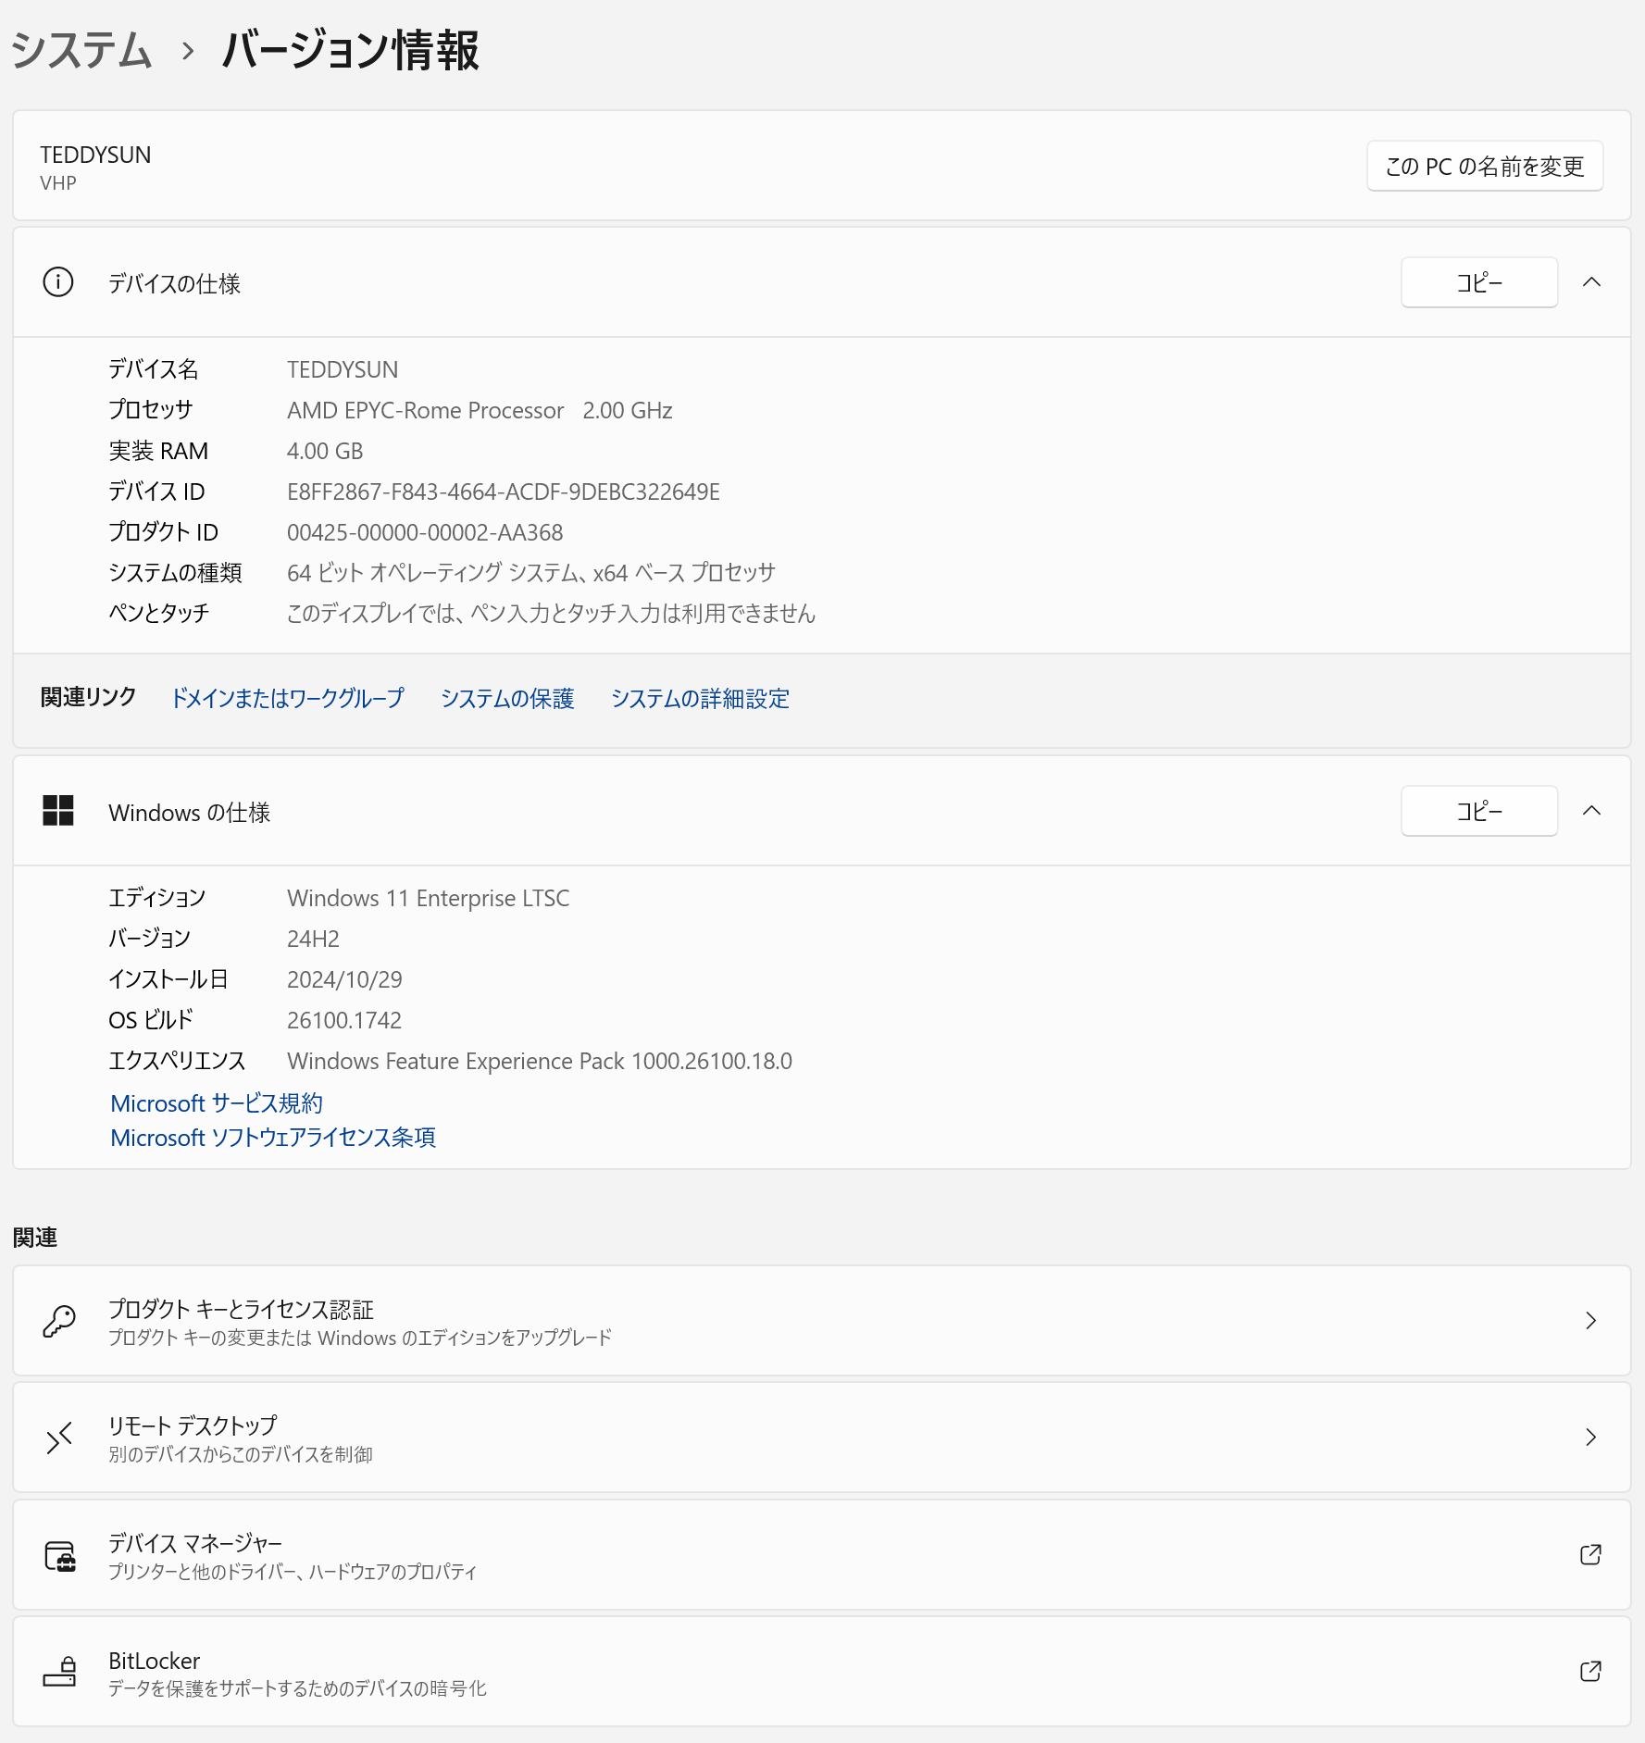Click the デバイス マネージャー icon
This screenshot has height=1743, width=1645.
point(60,1555)
